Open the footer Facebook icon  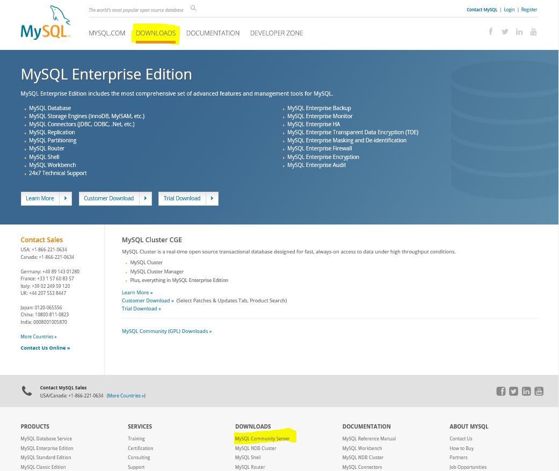point(501,391)
